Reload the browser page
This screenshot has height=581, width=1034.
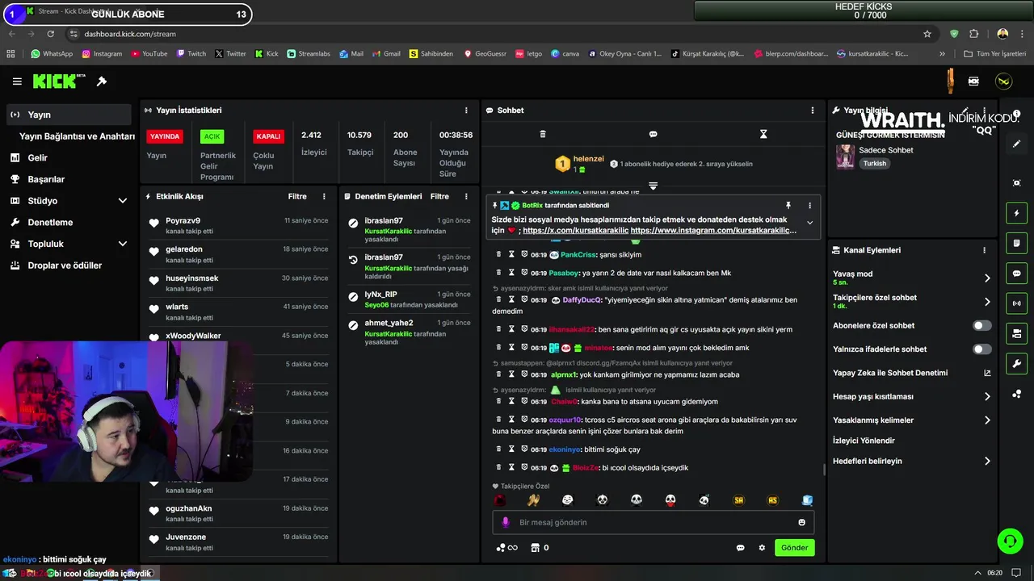click(x=51, y=34)
